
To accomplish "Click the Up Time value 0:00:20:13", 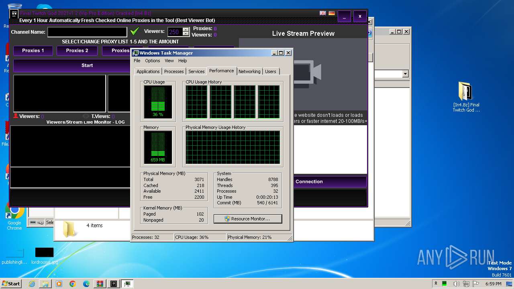I will pos(267,197).
